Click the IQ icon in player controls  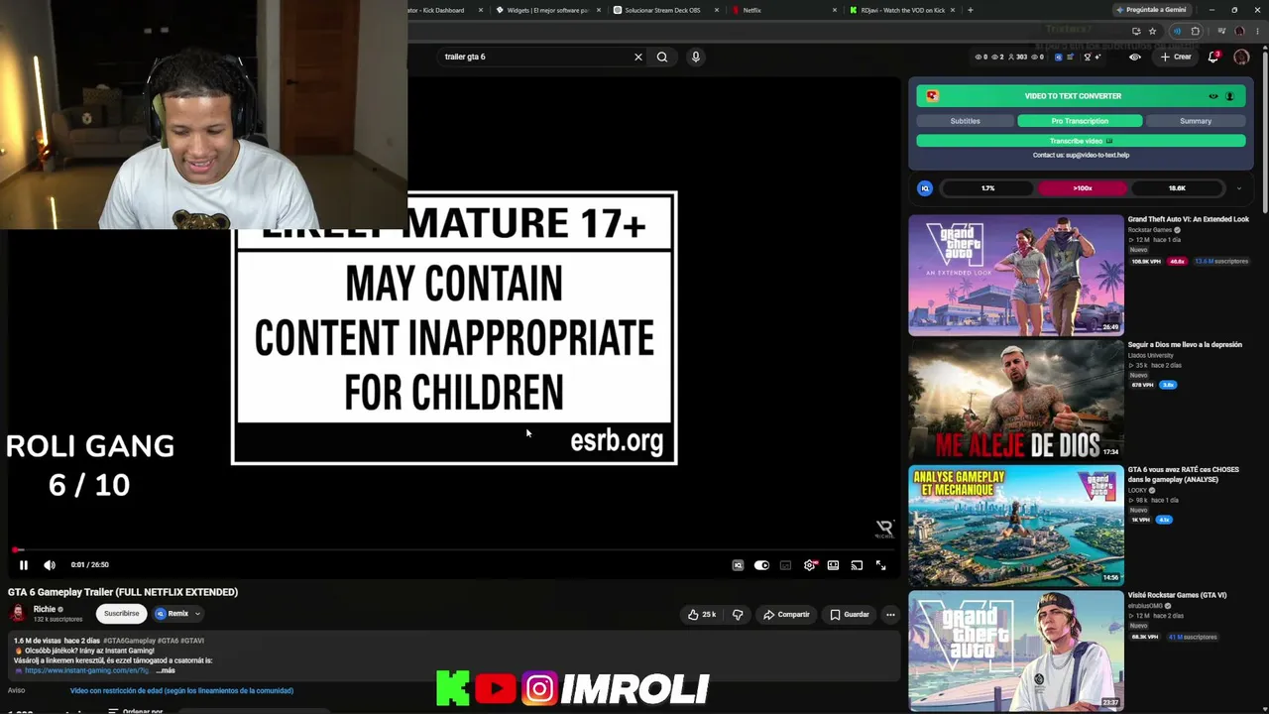pyautogui.click(x=738, y=565)
